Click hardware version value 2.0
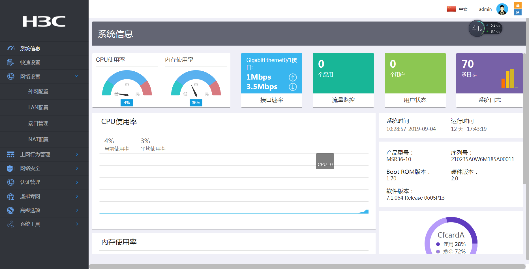Viewport: 529px width, 269px height. [x=455, y=179]
